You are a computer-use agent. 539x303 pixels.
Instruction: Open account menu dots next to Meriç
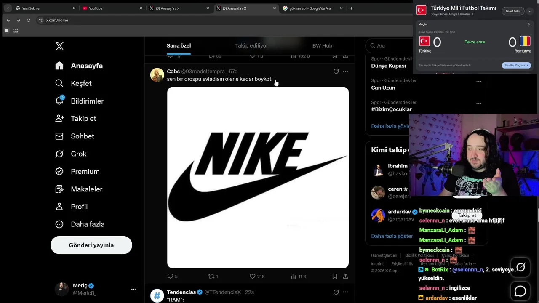pyautogui.click(x=134, y=289)
